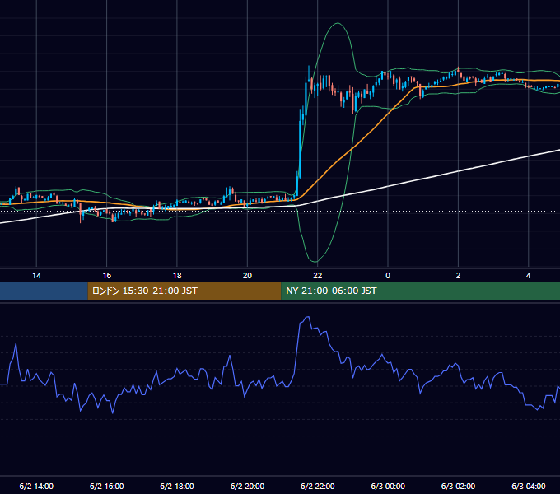Click the 6/2 14:00 date label
Screen dimensions: 560x494
click(x=36, y=486)
